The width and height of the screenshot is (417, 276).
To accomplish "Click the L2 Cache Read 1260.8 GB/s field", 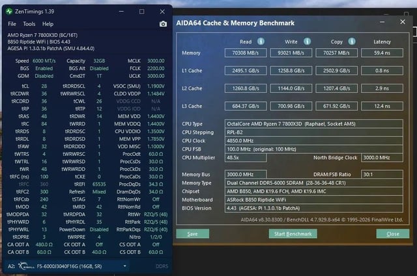I will click(246, 88).
